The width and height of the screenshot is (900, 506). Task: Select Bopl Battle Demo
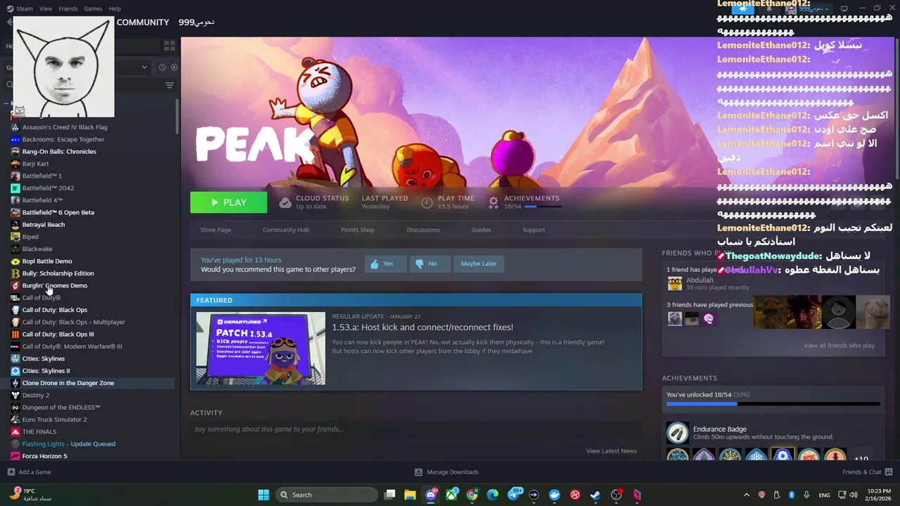coord(47,261)
